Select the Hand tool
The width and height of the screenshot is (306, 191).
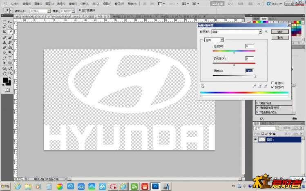coord(4,73)
